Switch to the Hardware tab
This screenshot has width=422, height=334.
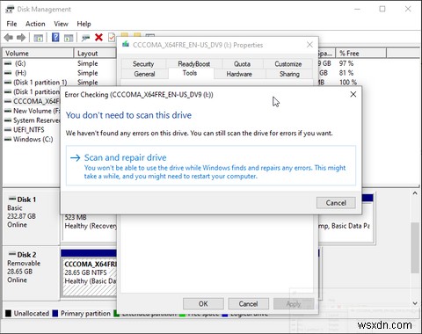pos(239,74)
